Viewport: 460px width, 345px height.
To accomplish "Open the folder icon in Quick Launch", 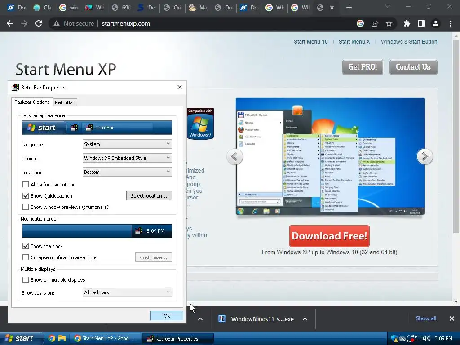I will [62, 338].
